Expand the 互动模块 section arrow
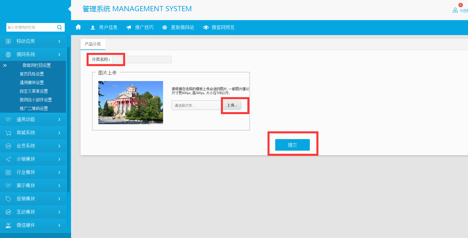 click(x=59, y=212)
